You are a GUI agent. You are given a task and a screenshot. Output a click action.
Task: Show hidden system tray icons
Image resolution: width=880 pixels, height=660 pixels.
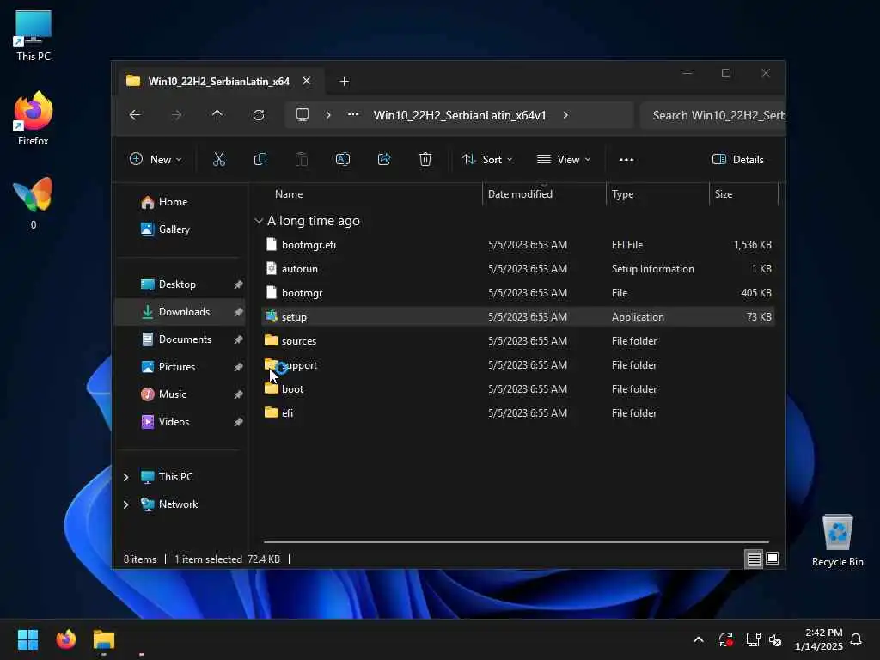click(699, 639)
